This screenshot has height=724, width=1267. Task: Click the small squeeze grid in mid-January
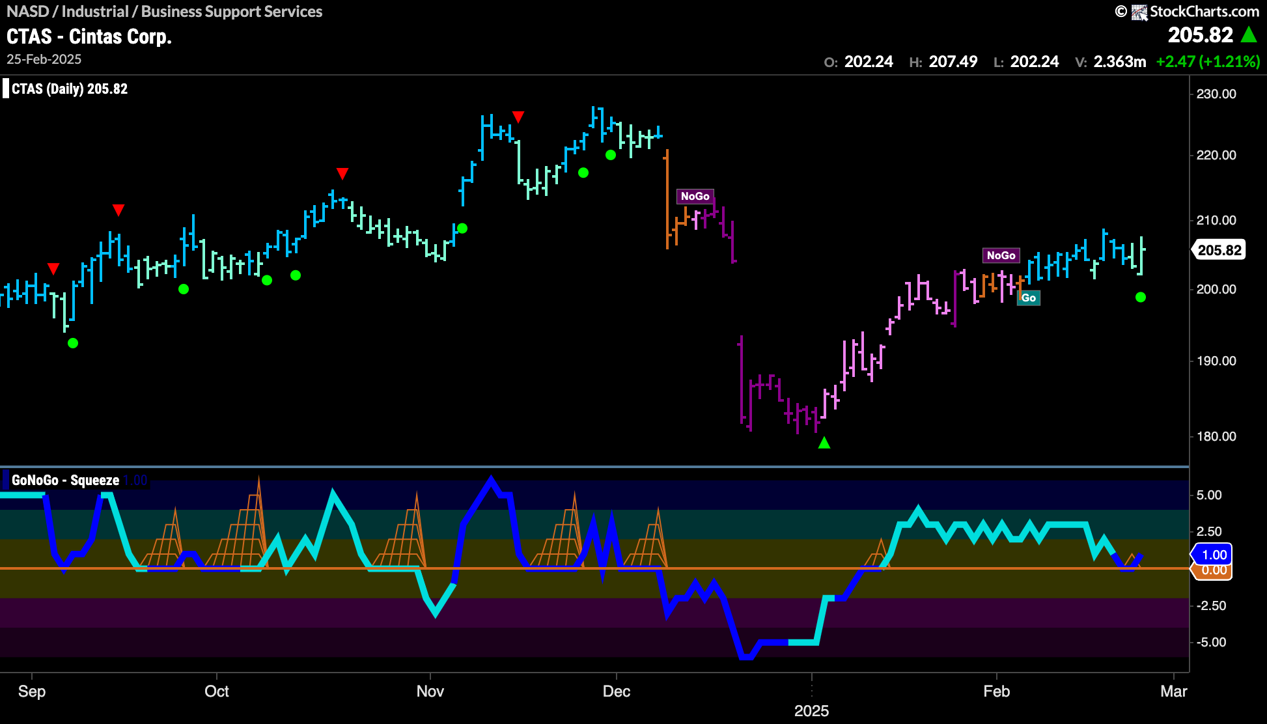tap(876, 555)
